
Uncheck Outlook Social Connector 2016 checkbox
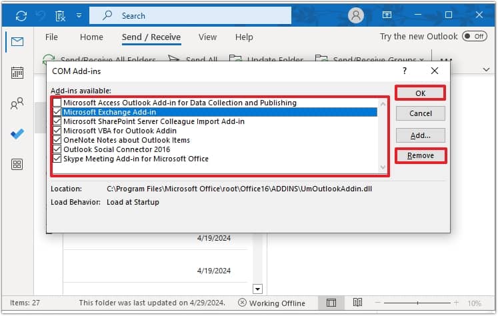click(57, 149)
